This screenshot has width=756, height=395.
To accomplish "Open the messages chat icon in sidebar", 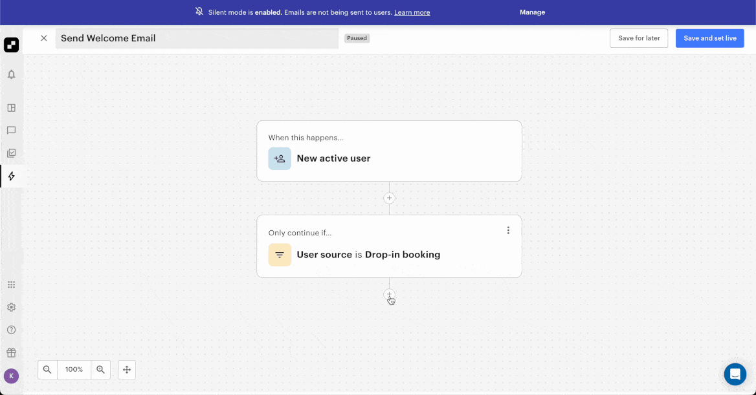I will click(x=12, y=131).
